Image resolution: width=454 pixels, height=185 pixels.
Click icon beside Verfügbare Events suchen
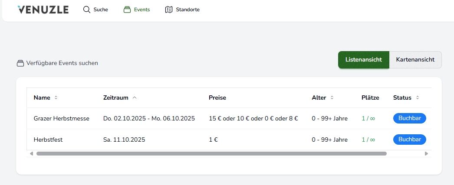(x=20, y=63)
